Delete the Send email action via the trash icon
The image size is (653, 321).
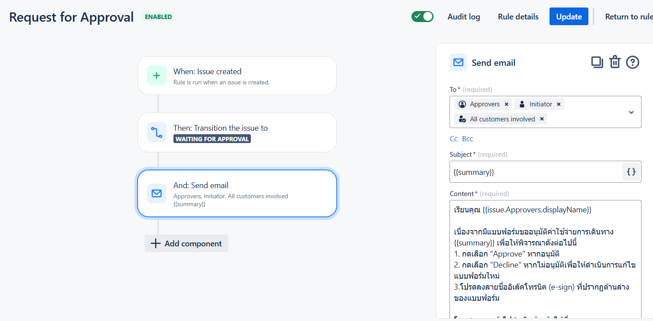click(615, 62)
